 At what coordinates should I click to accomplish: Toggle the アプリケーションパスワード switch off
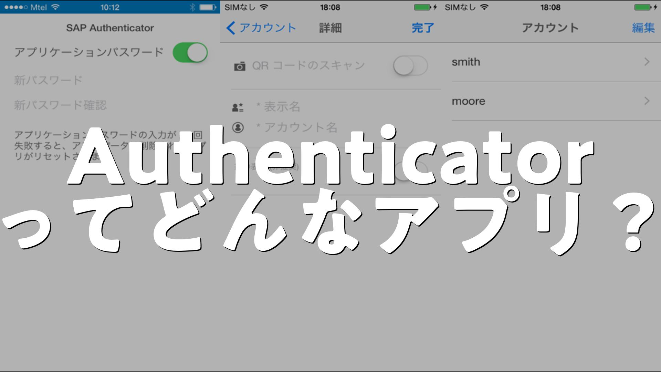tap(190, 52)
